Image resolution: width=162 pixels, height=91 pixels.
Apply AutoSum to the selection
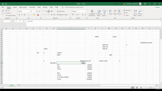[x=127, y=10]
